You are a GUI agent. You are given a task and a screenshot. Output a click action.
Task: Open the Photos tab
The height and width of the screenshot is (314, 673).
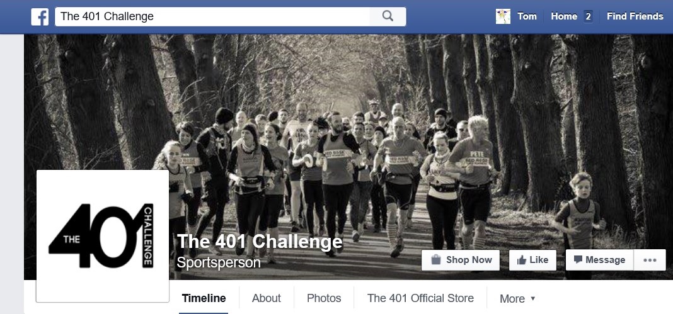[x=324, y=298]
